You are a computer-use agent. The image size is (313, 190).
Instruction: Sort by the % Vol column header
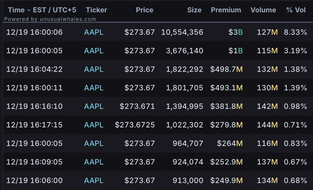pyautogui.click(x=296, y=10)
